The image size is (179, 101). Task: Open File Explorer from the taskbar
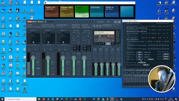tap(39, 99)
